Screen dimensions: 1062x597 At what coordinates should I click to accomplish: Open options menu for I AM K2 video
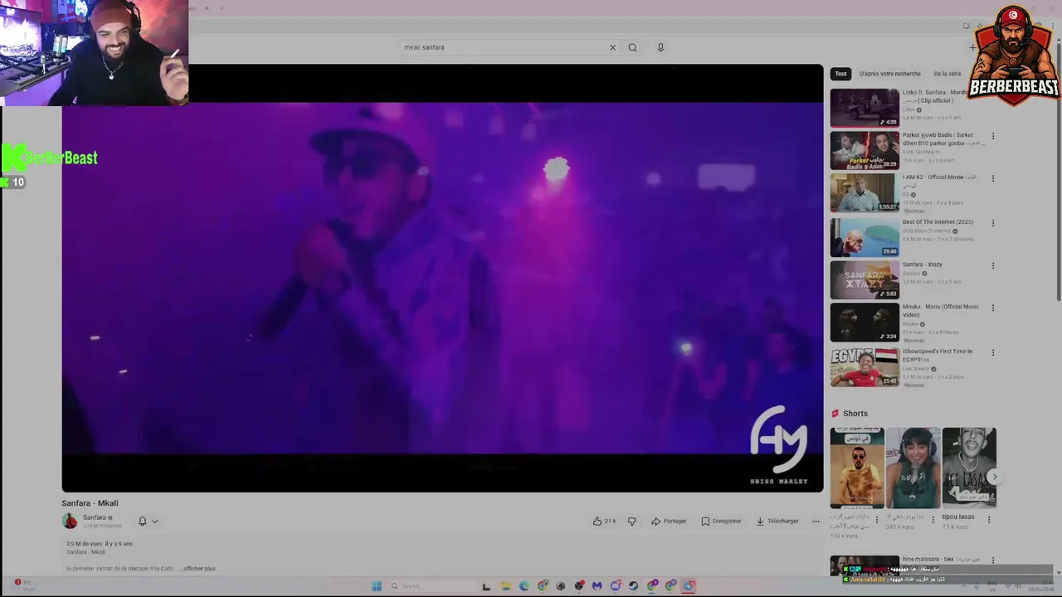[992, 178]
